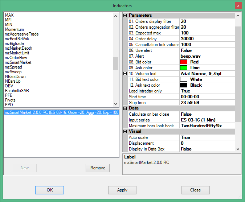Click the Close button at bottom
Image resolution: width=245 pixels, height=202 pixels.
196,190
